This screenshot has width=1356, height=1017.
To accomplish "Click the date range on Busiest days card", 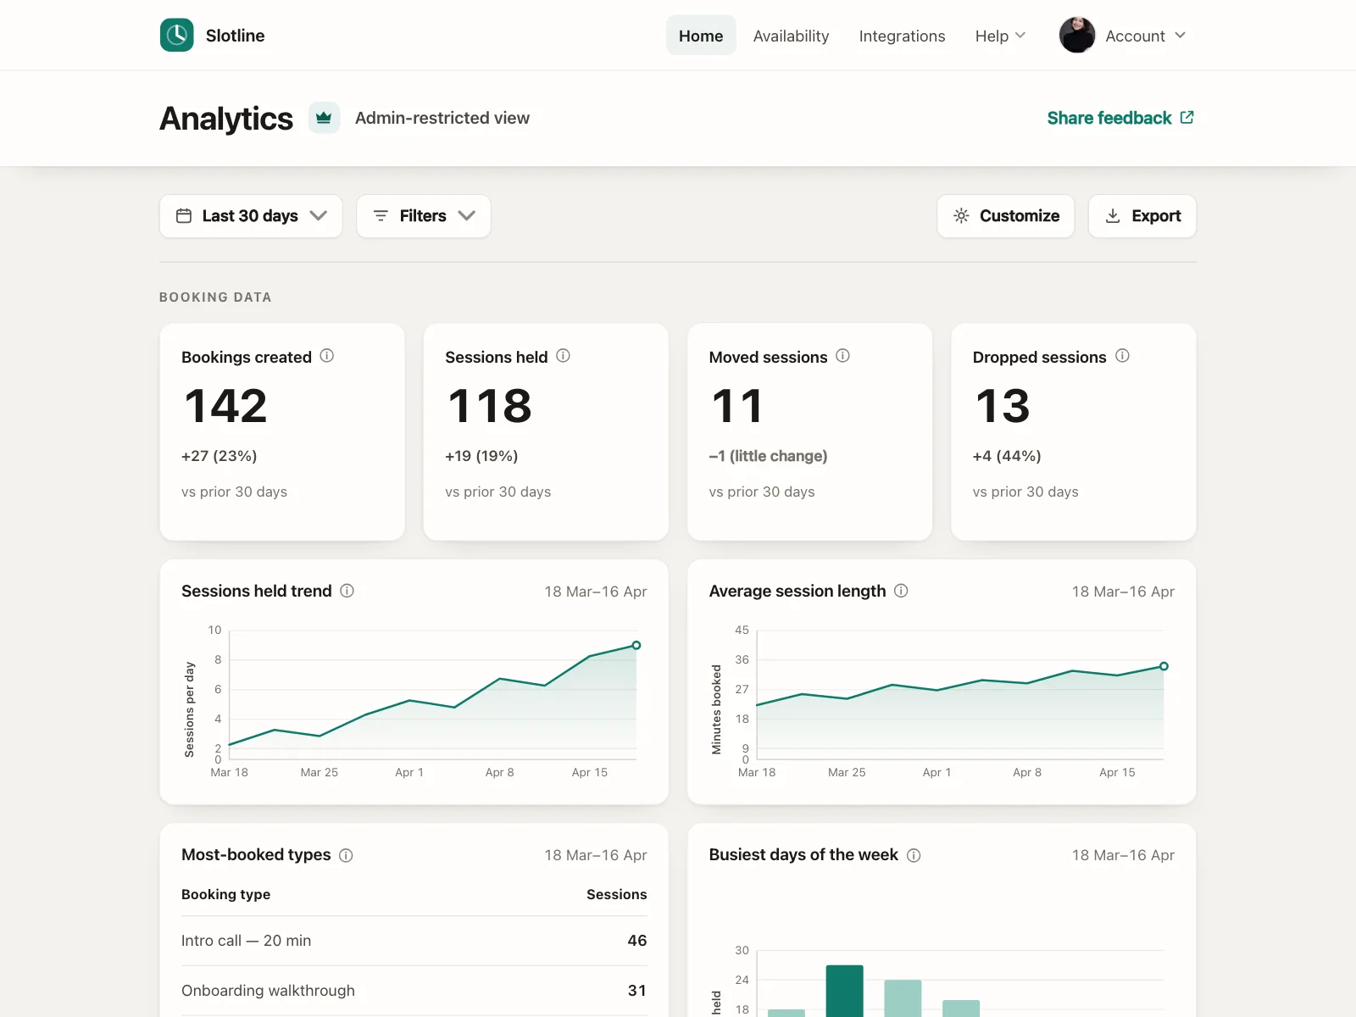I will pyautogui.click(x=1123, y=855).
